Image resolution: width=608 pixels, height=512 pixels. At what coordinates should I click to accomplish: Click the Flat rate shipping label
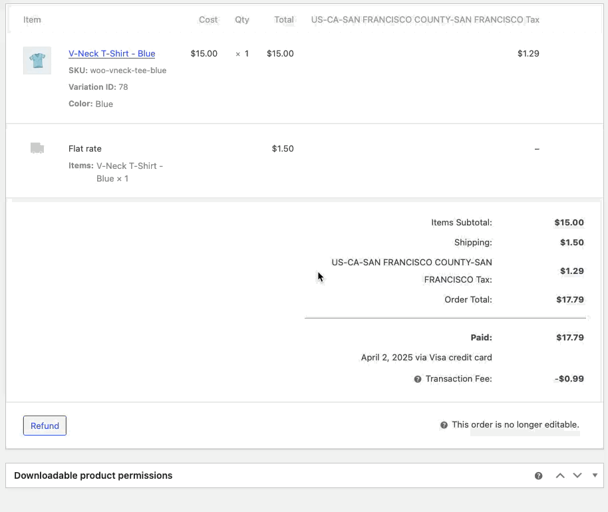click(85, 148)
